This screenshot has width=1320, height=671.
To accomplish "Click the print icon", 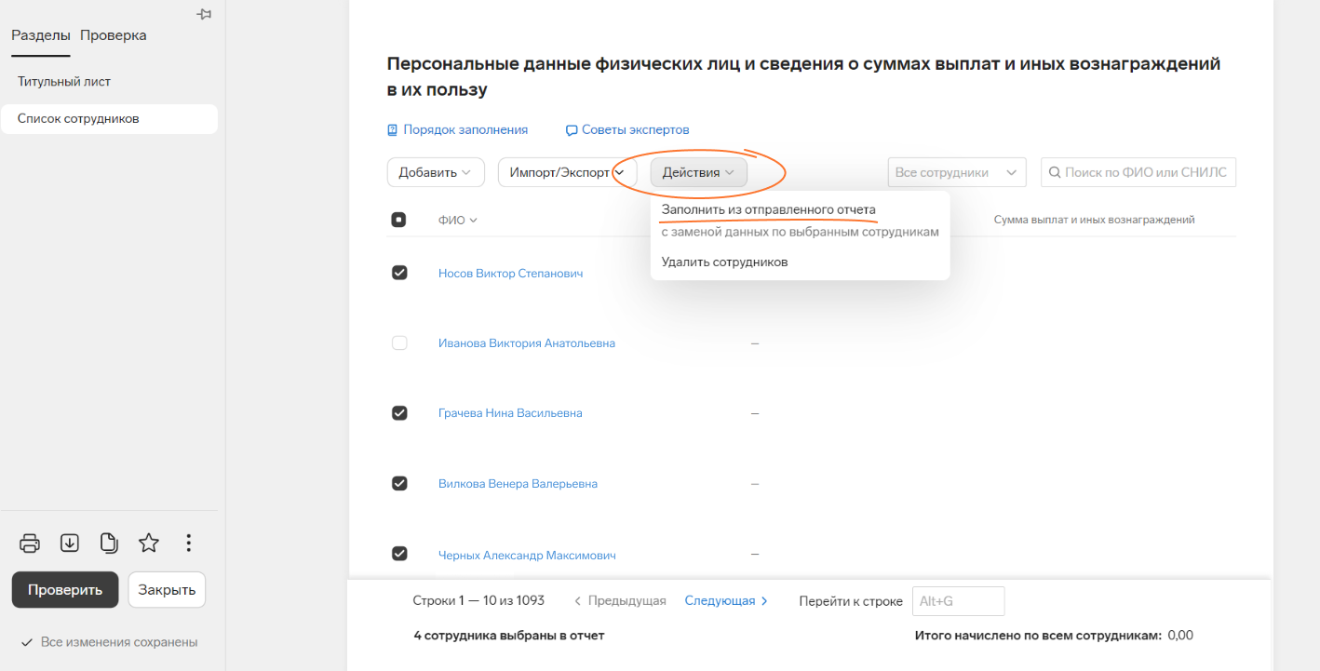I will coord(30,543).
